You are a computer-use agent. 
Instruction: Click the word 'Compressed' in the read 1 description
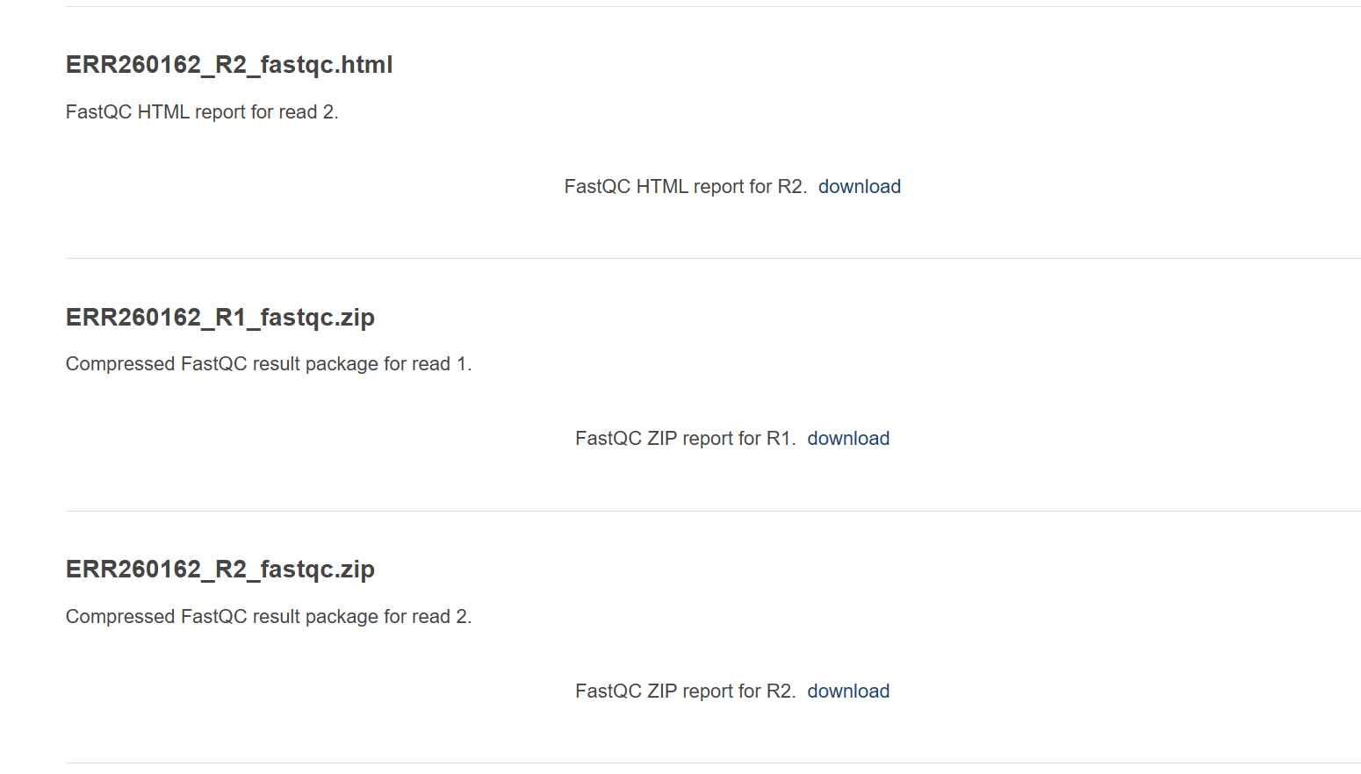[120, 364]
